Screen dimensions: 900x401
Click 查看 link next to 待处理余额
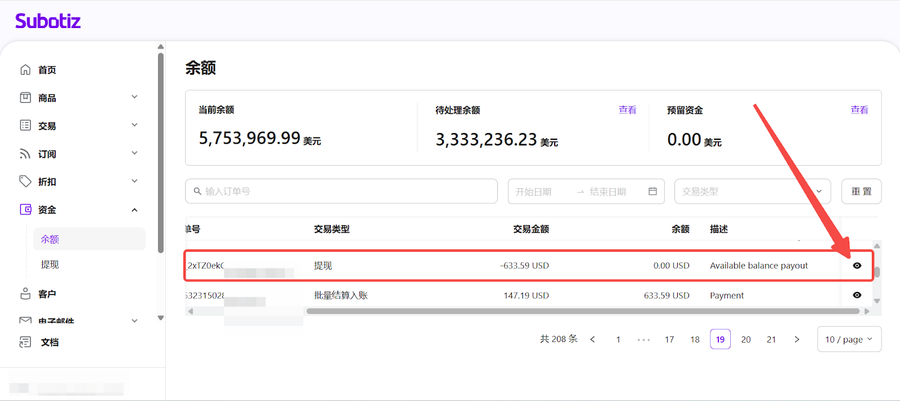pyautogui.click(x=627, y=110)
